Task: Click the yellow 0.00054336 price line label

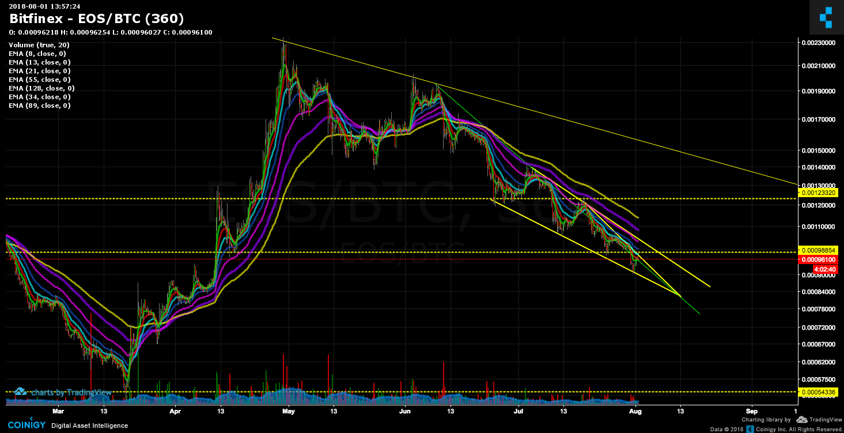Action: pos(817,392)
